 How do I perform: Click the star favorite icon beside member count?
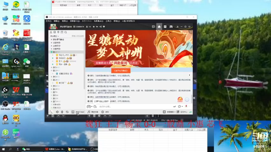tap(94, 27)
